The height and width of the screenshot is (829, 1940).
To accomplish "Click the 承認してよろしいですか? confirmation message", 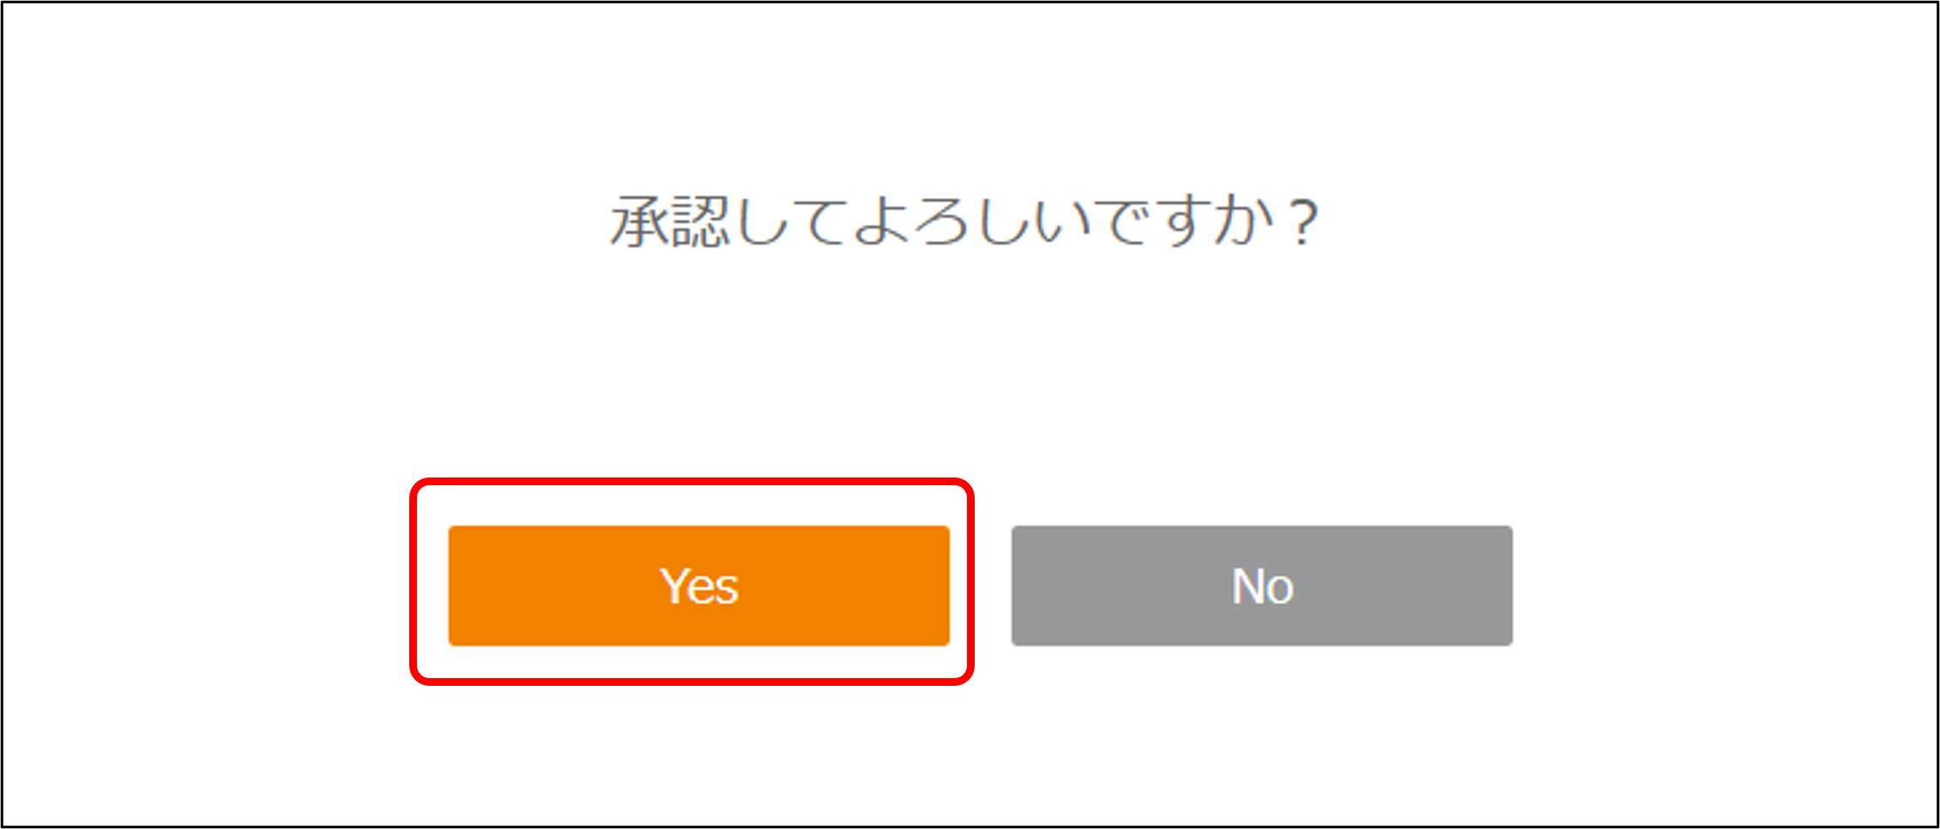I will pyautogui.click(x=964, y=222).
